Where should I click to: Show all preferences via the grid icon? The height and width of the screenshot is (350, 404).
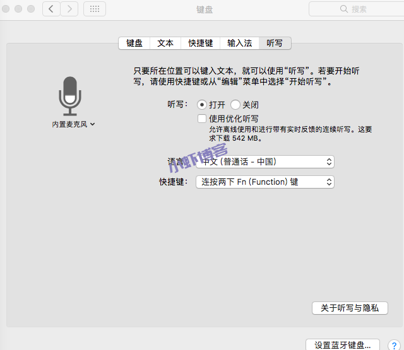click(x=95, y=9)
